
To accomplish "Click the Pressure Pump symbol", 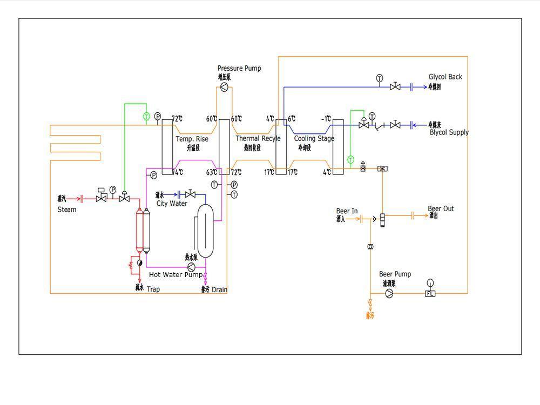I will pyautogui.click(x=224, y=87).
